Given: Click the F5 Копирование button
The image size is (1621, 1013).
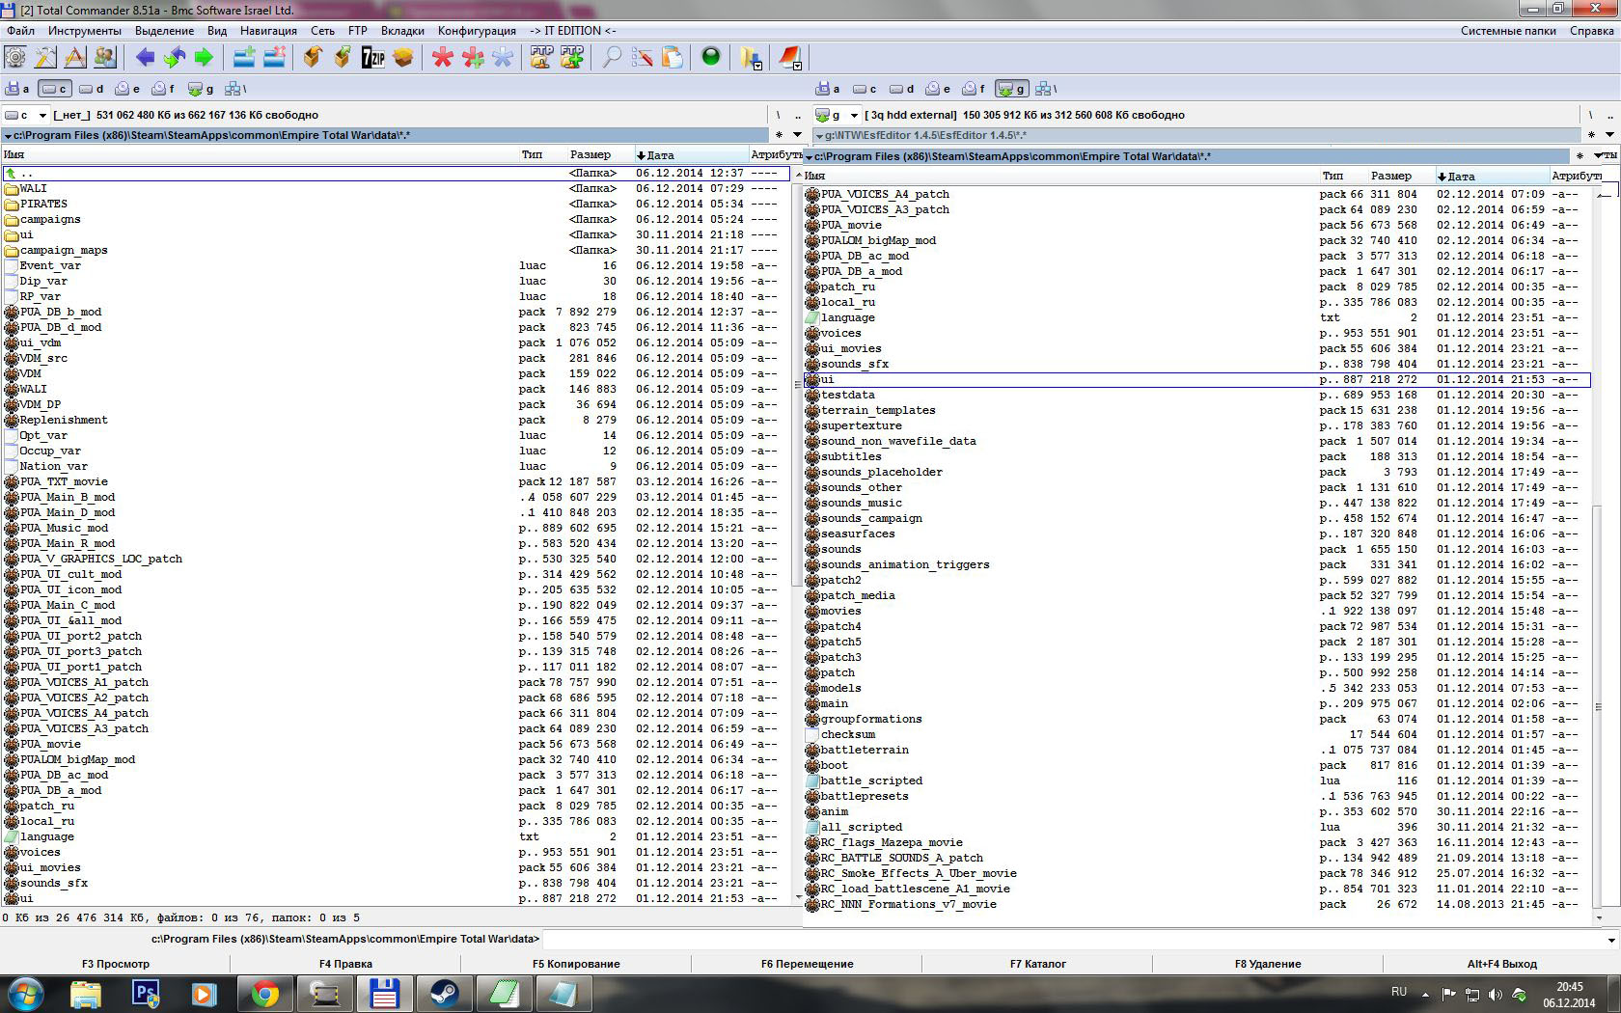Looking at the screenshot, I should click(576, 964).
